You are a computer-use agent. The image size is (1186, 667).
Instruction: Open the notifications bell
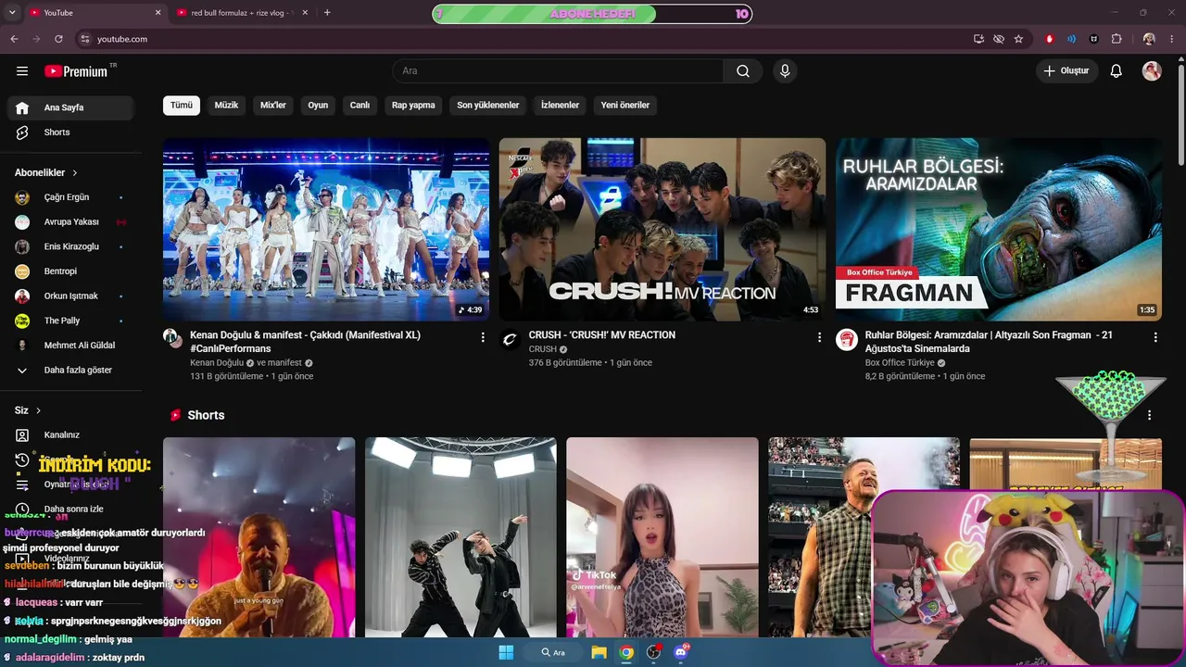coord(1117,71)
